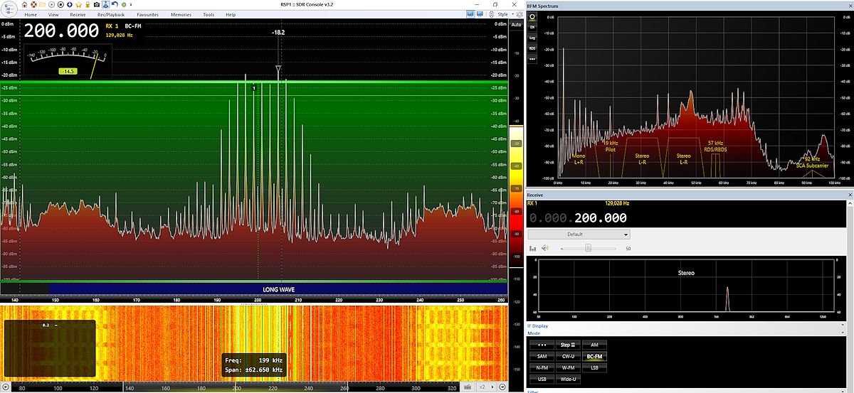Click the Home house icon in quick toolbar
The height and width of the screenshot is (393, 854).
(25, 5)
